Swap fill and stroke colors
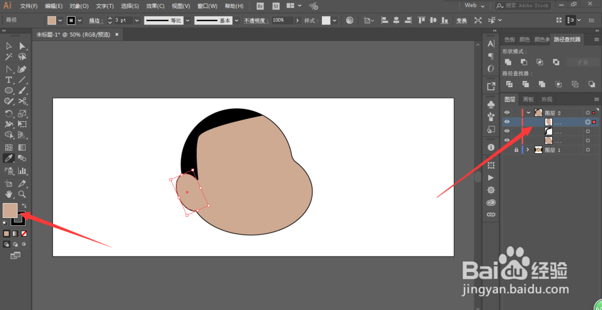Viewport: 602px width, 310px height. (24, 206)
